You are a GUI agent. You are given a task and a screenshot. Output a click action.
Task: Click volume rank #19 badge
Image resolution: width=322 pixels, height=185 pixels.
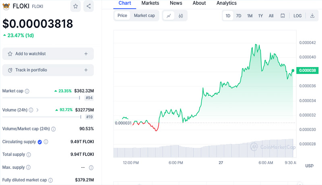(89, 117)
